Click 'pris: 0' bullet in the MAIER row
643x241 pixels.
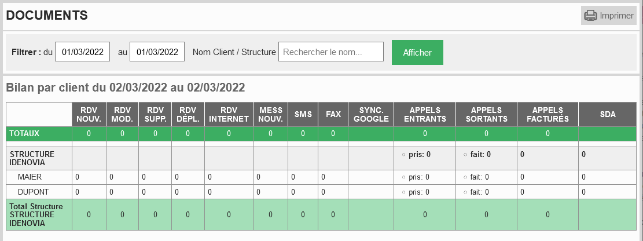click(x=418, y=177)
